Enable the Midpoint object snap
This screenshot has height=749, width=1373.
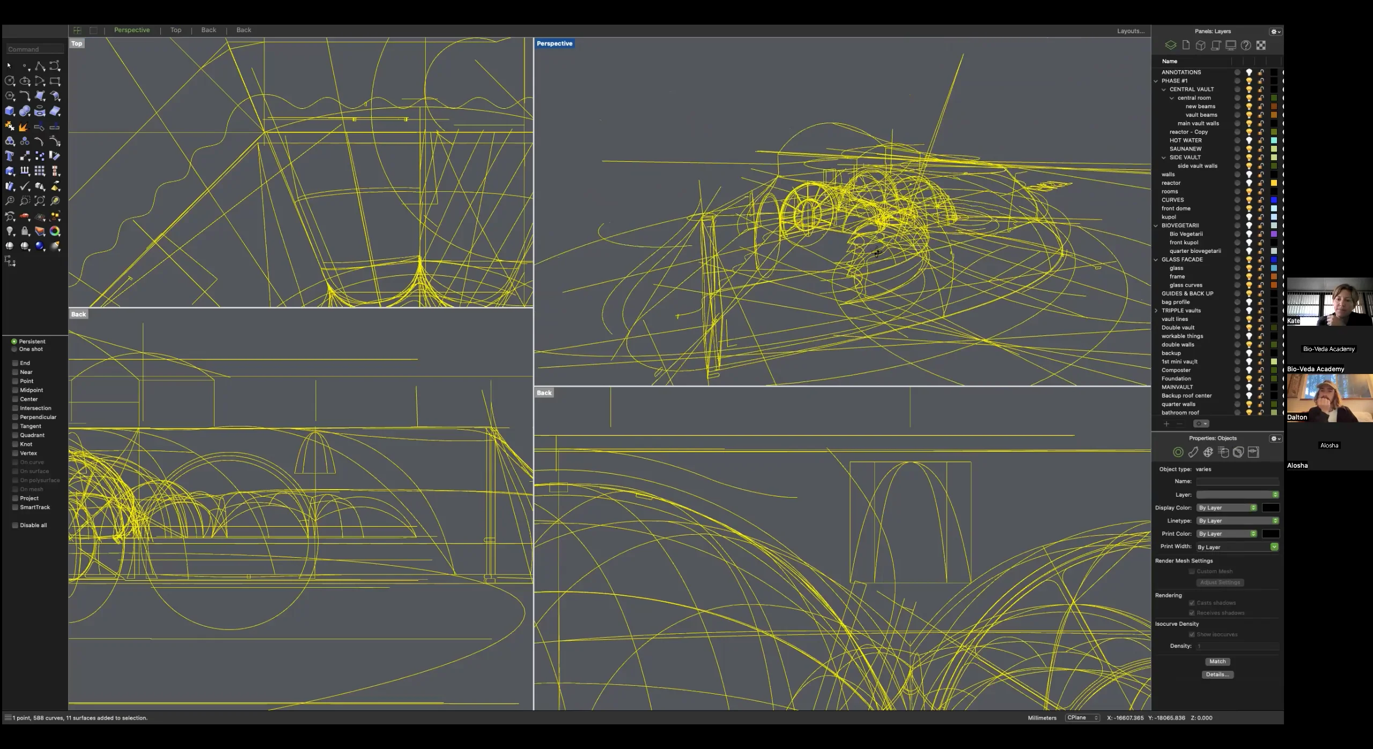click(x=15, y=390)
